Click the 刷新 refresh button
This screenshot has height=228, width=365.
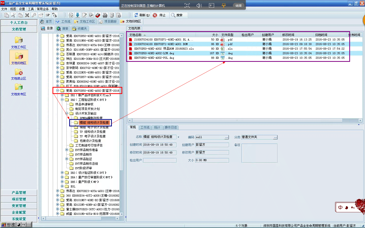142,15
